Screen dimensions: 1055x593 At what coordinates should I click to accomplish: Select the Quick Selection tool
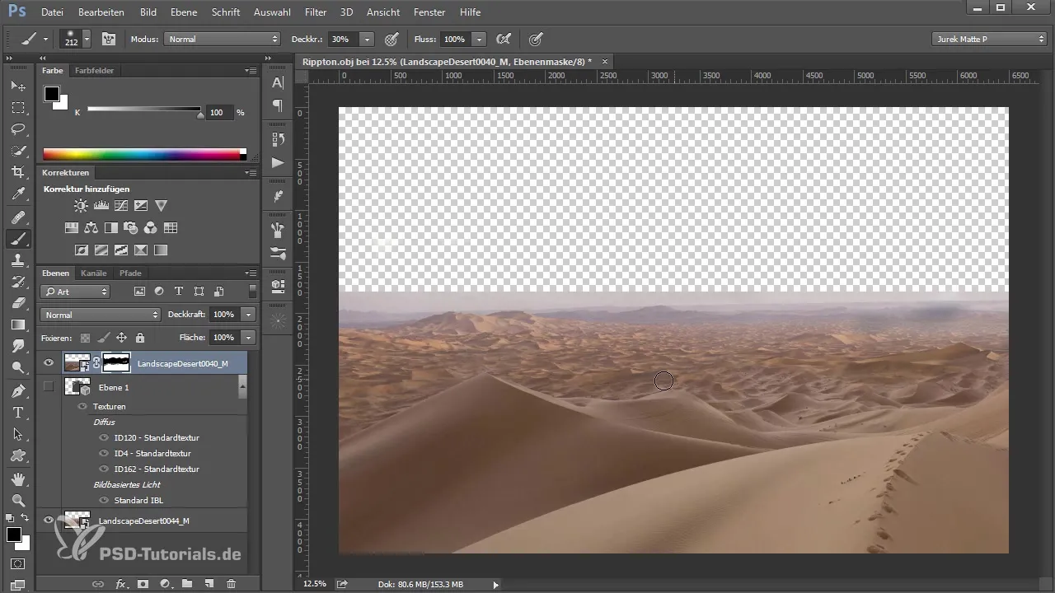pos(18,151)
